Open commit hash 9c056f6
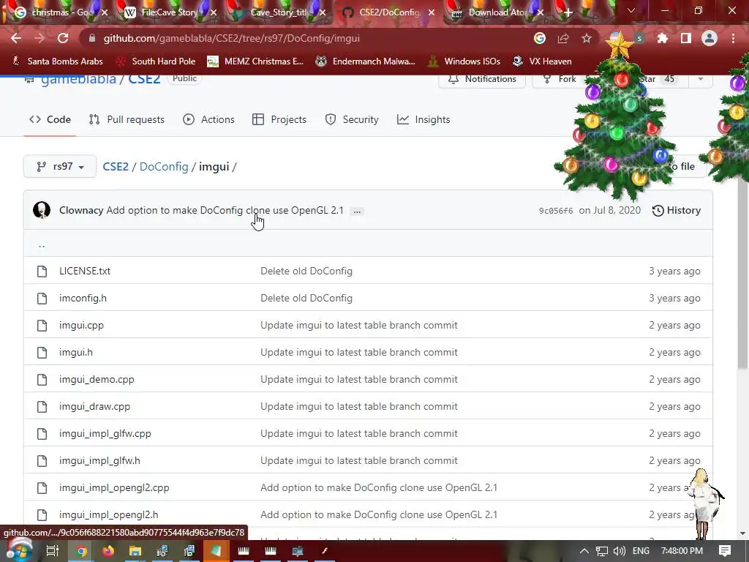Image resolution: width=749 pixels, height=562 pixels. (x=556, y=211)
